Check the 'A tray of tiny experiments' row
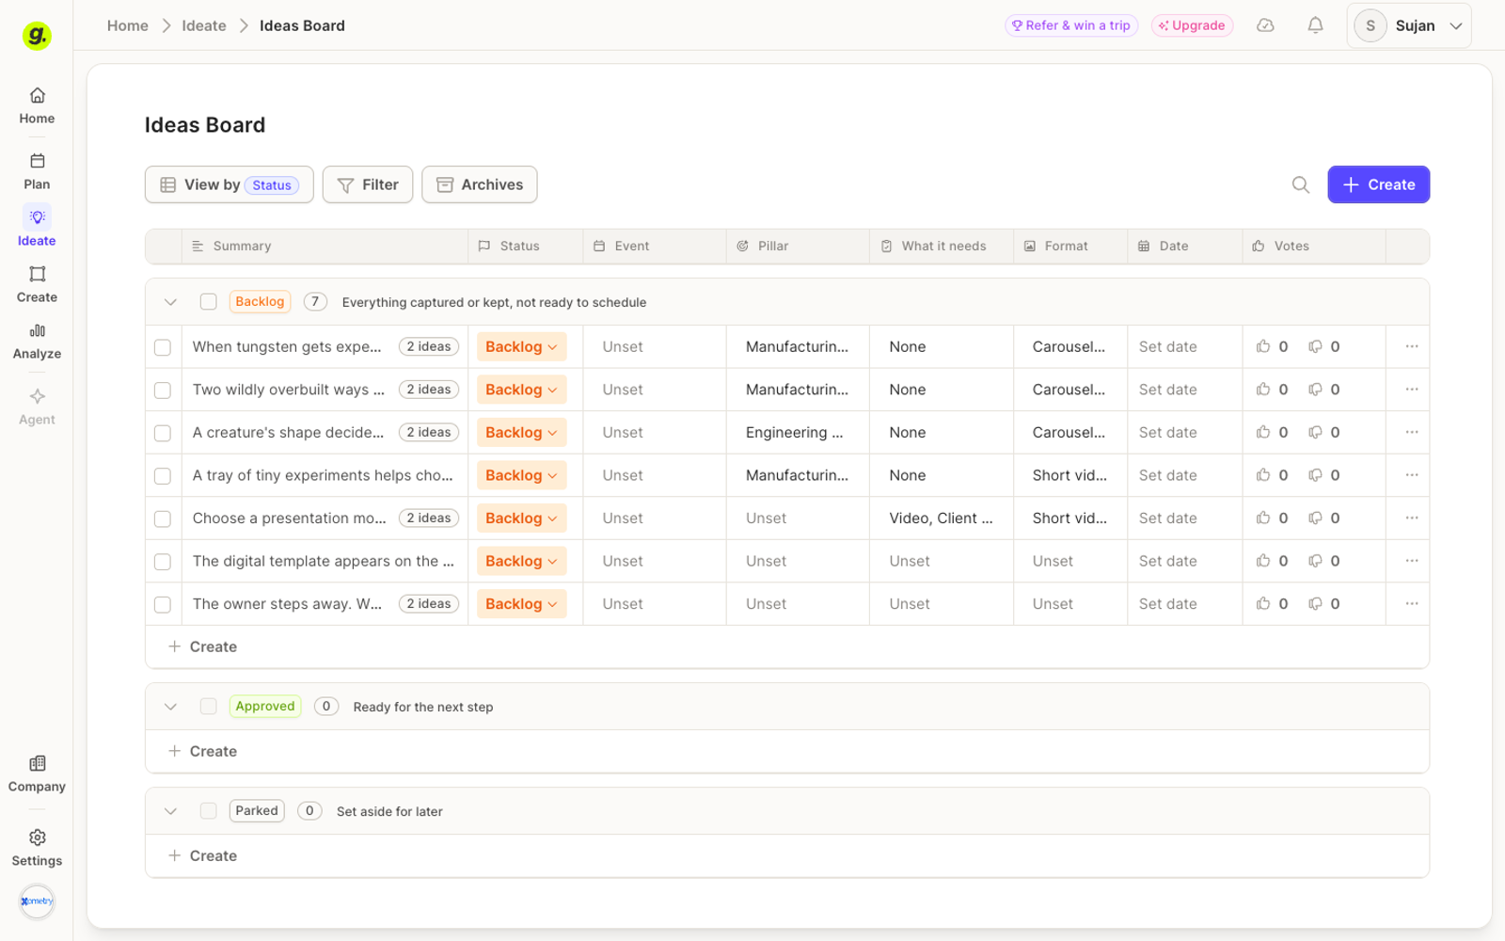This screenshot has width=1505, height=941. (x=163, y=476)
